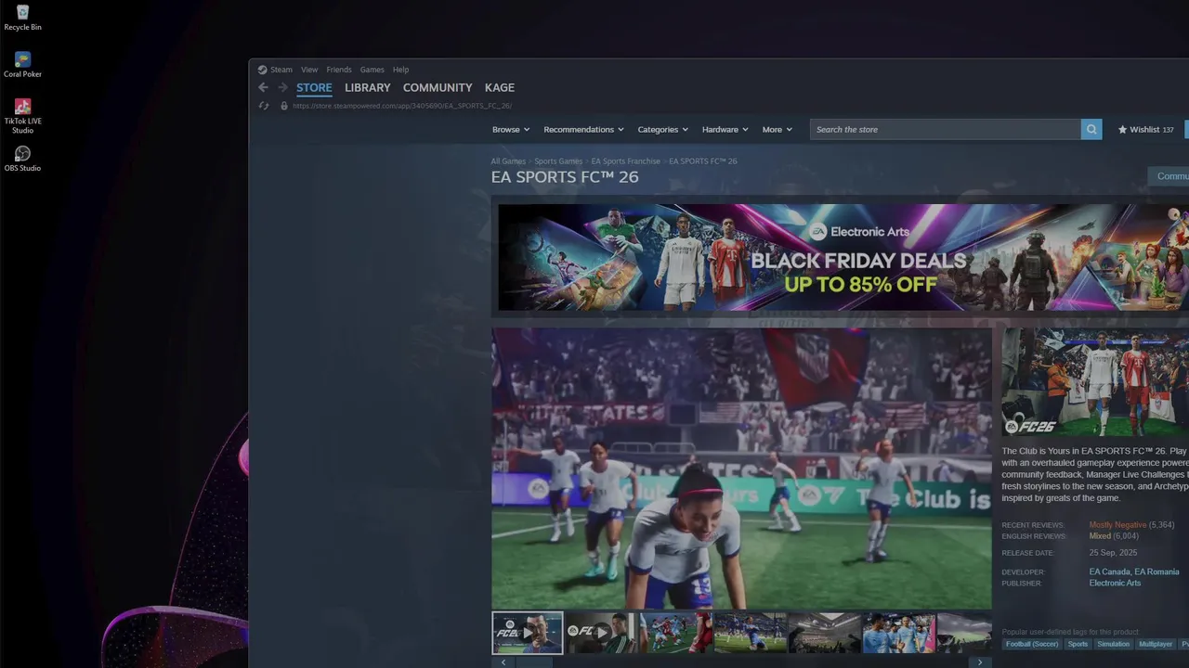Screen dimensions: 1189x668
Task: Click the EA SPORTS FC™ 26 page title
Action: tap(565, 177)
